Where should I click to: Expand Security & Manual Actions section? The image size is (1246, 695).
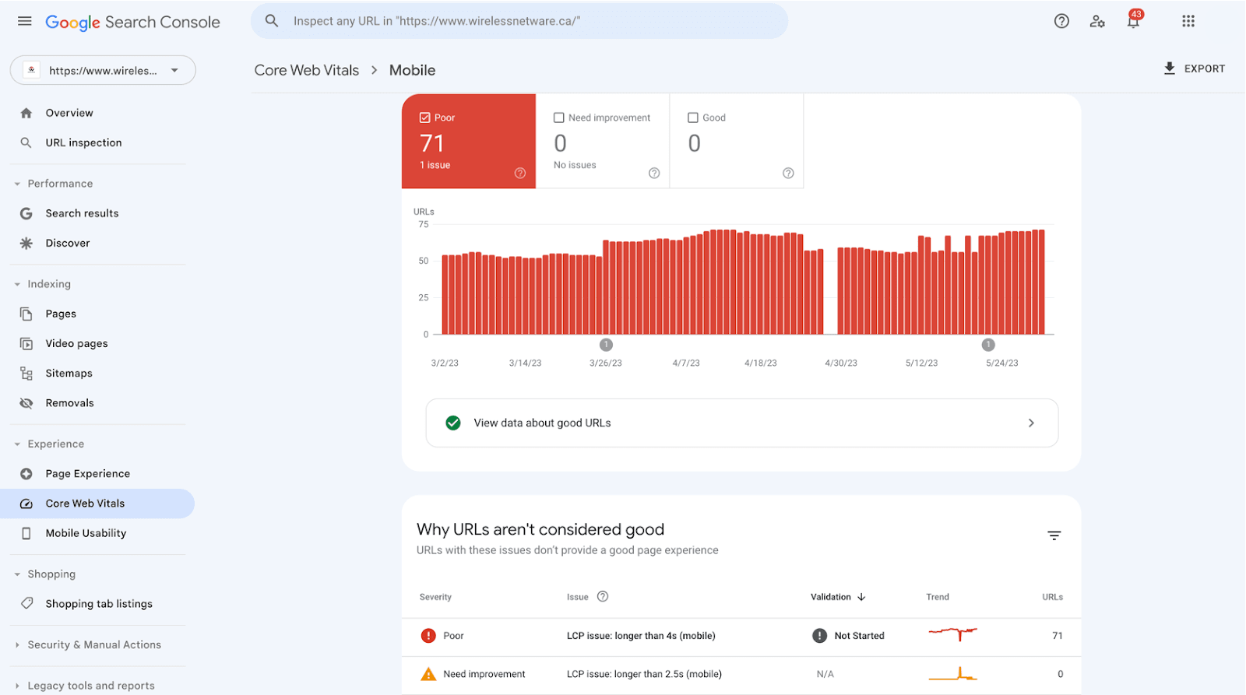(x=17, y=645)
